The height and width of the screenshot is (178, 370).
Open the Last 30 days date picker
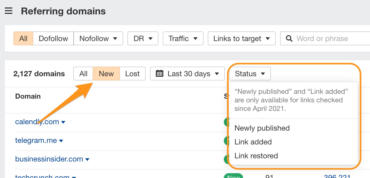click(x=187, y=74)
